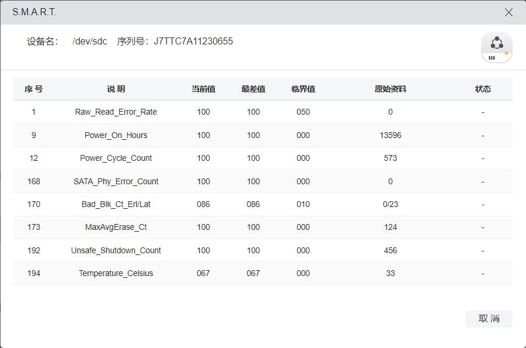Screen dimensions: 526x348
Task: Select the SATA_Phy_Error_Count row
Action: 116,181
